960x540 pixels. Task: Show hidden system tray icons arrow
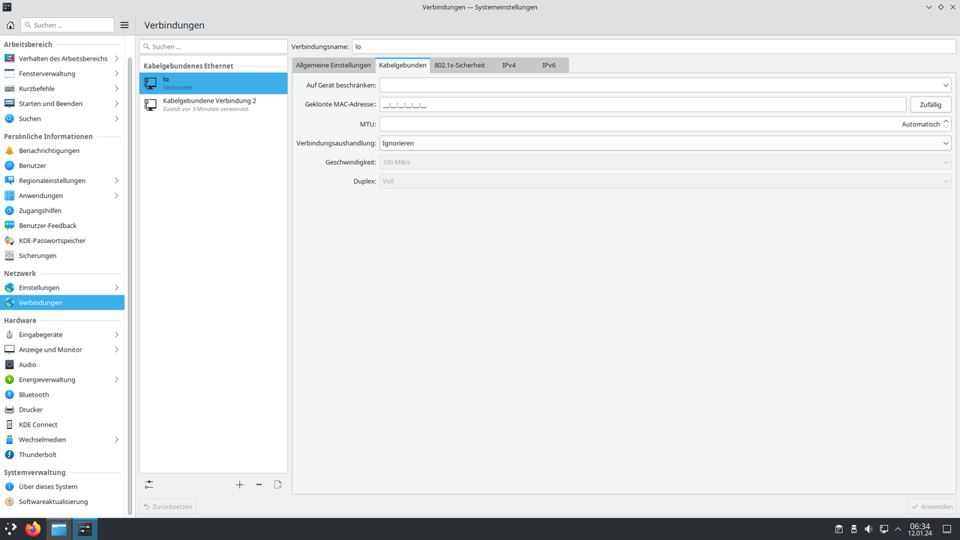coord(898,529)
